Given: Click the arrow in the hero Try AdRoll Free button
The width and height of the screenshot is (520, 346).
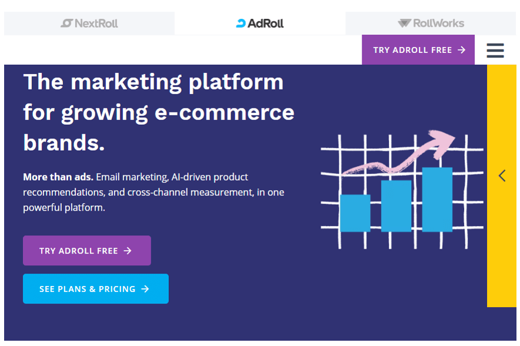Looking at the screenshot, I should (x=128, y=251).
